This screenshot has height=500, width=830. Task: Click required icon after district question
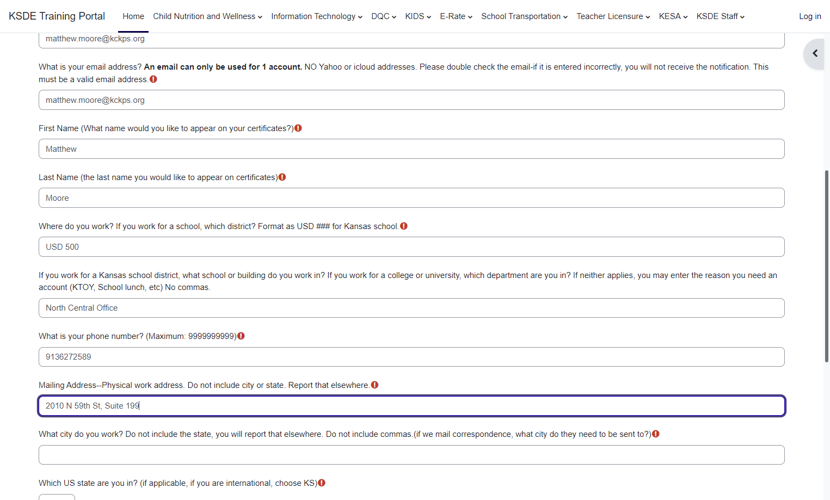(404, 226)
